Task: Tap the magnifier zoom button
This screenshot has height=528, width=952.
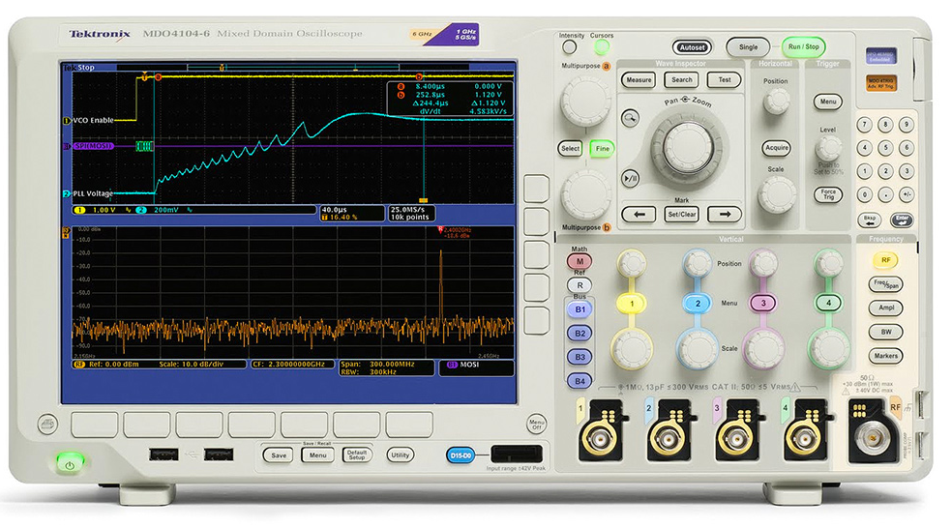Action: click(x=631, y=117)
